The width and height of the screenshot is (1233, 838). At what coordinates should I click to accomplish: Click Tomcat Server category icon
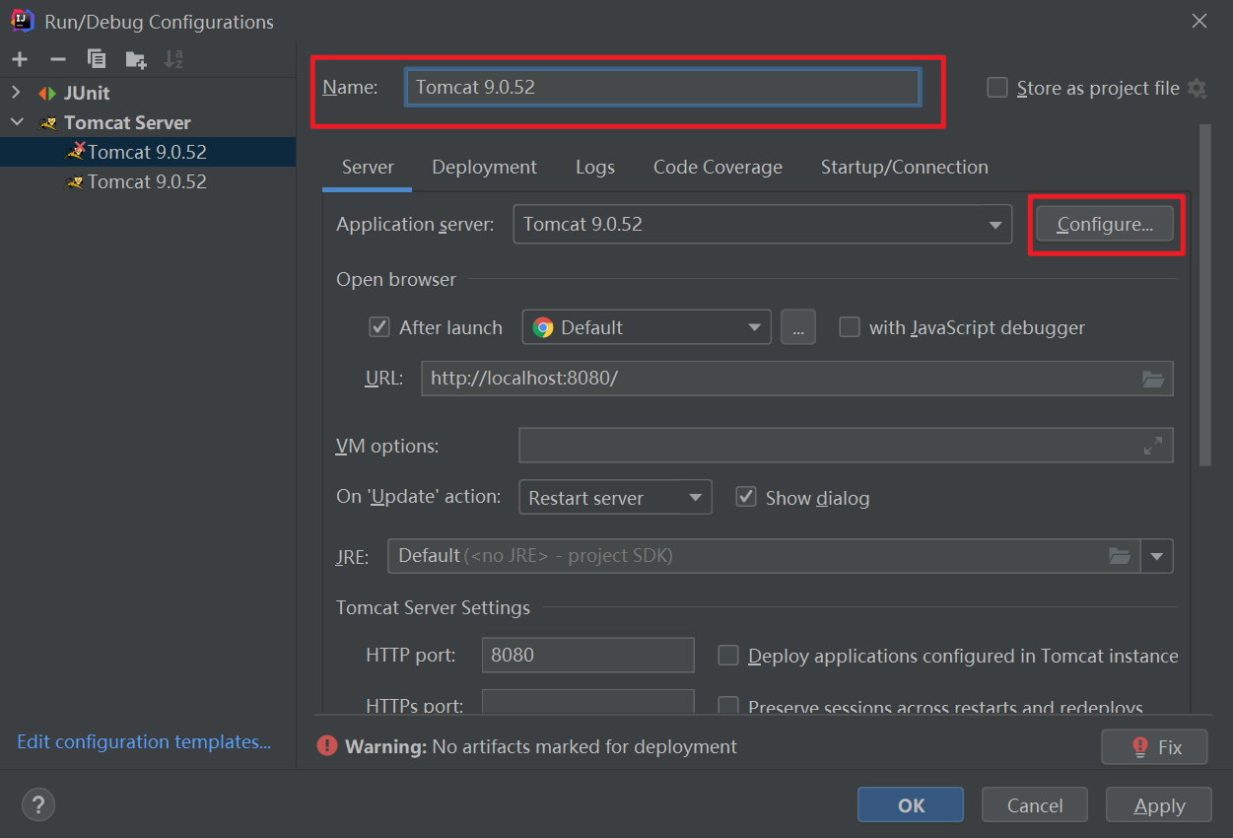(x=47, y=122)
